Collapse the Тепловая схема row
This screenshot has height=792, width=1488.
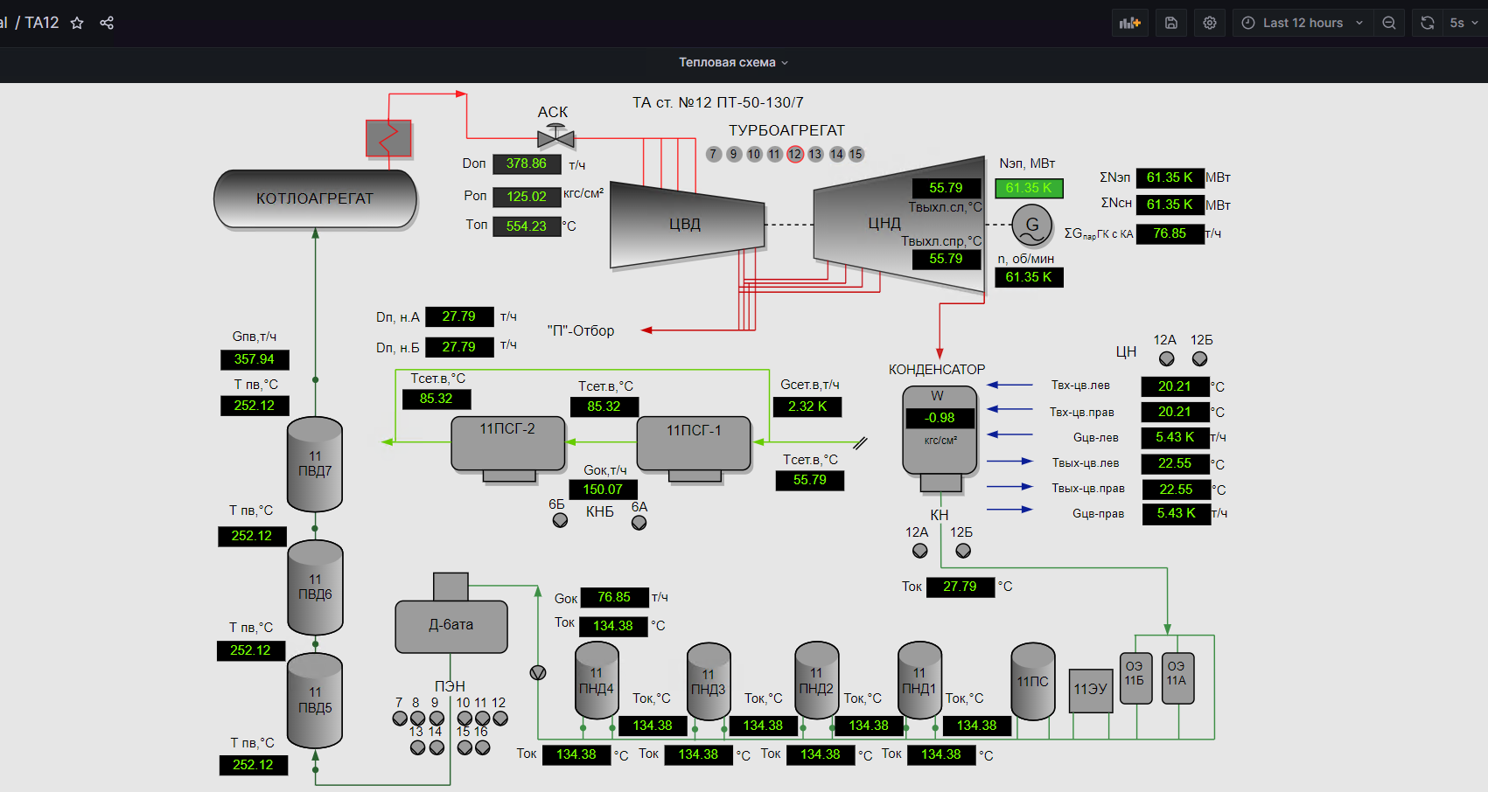pos(733,62)
